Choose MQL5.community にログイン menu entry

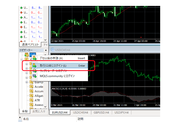[x=60, y=76]
